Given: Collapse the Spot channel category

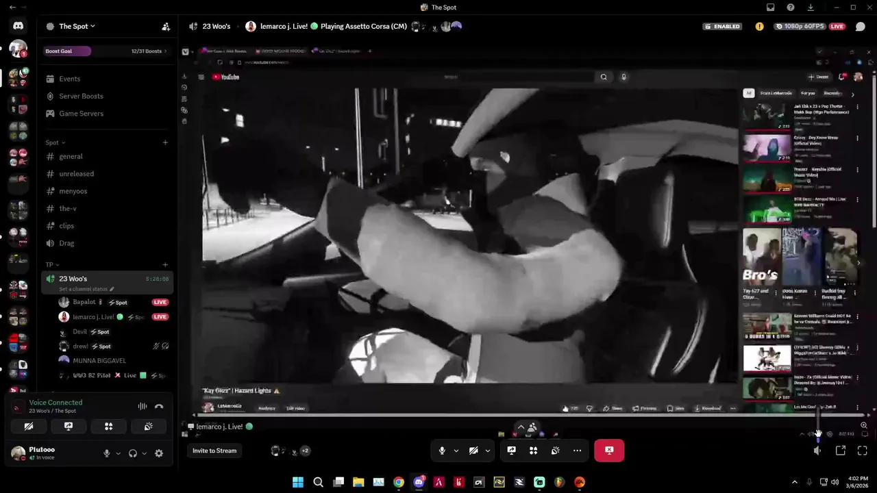Looking at the screenshot, I should click(x=55, y=142).
